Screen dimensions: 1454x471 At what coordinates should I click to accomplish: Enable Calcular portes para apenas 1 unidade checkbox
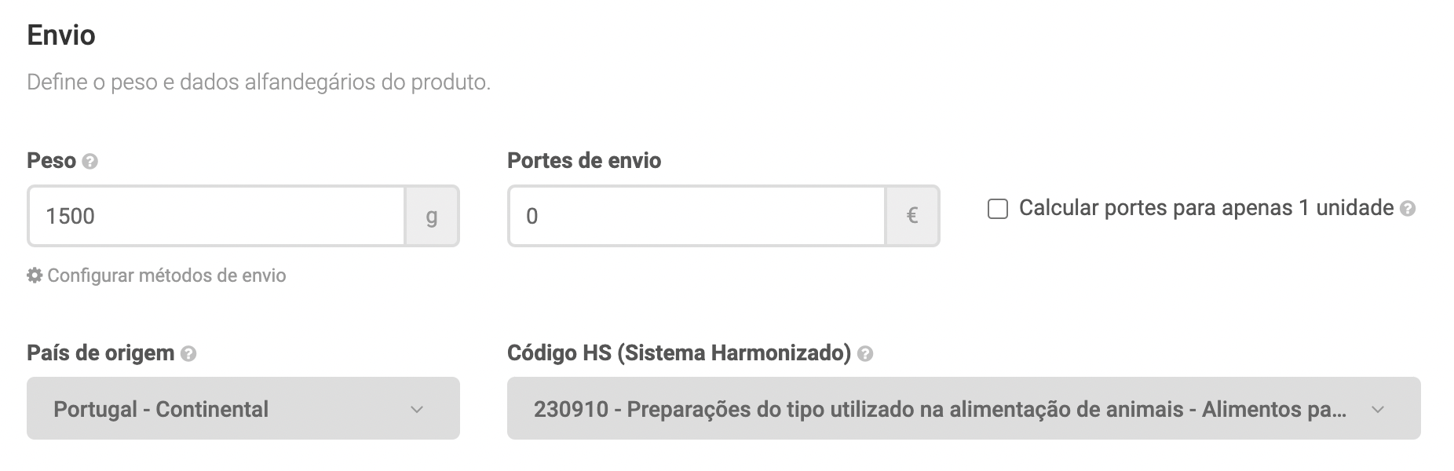pos(997,209)
